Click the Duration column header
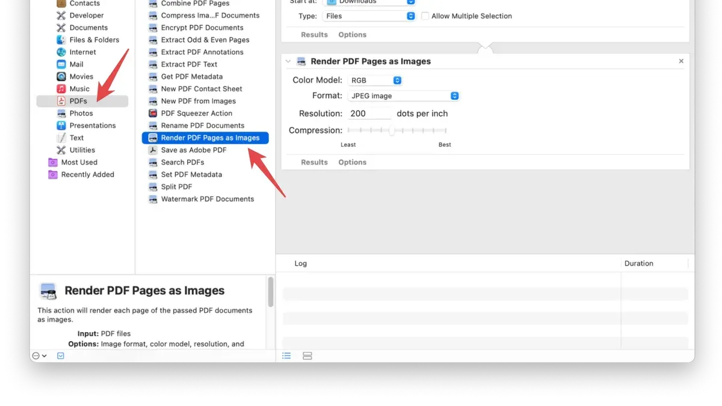 coord(639,263)
